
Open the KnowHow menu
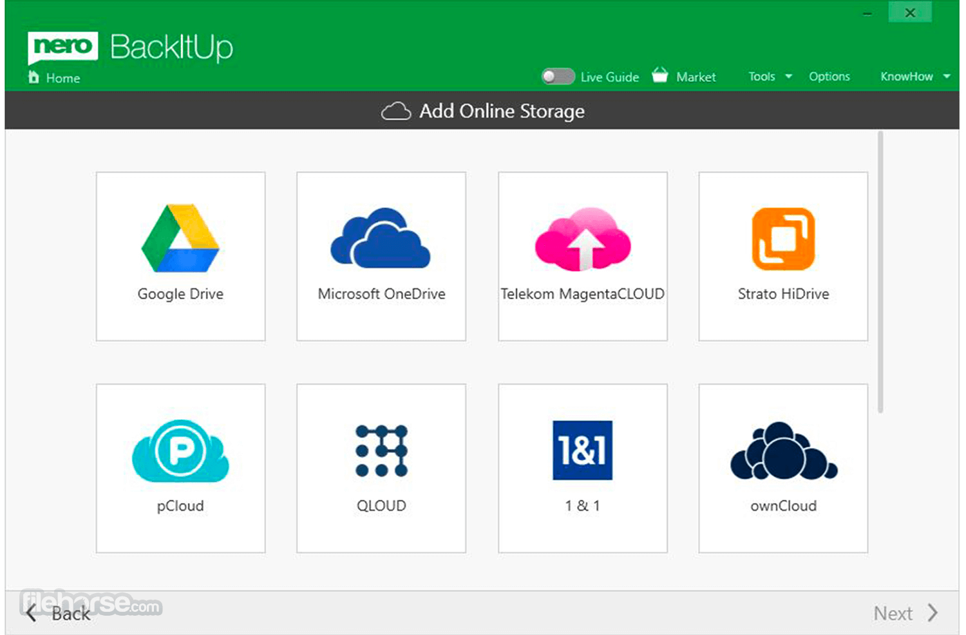[x=907, y=77]
